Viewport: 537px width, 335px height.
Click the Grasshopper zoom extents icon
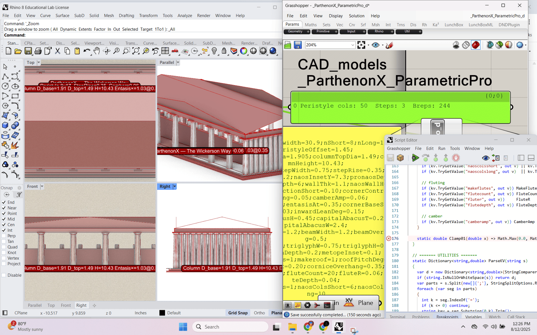pos(361,45)
